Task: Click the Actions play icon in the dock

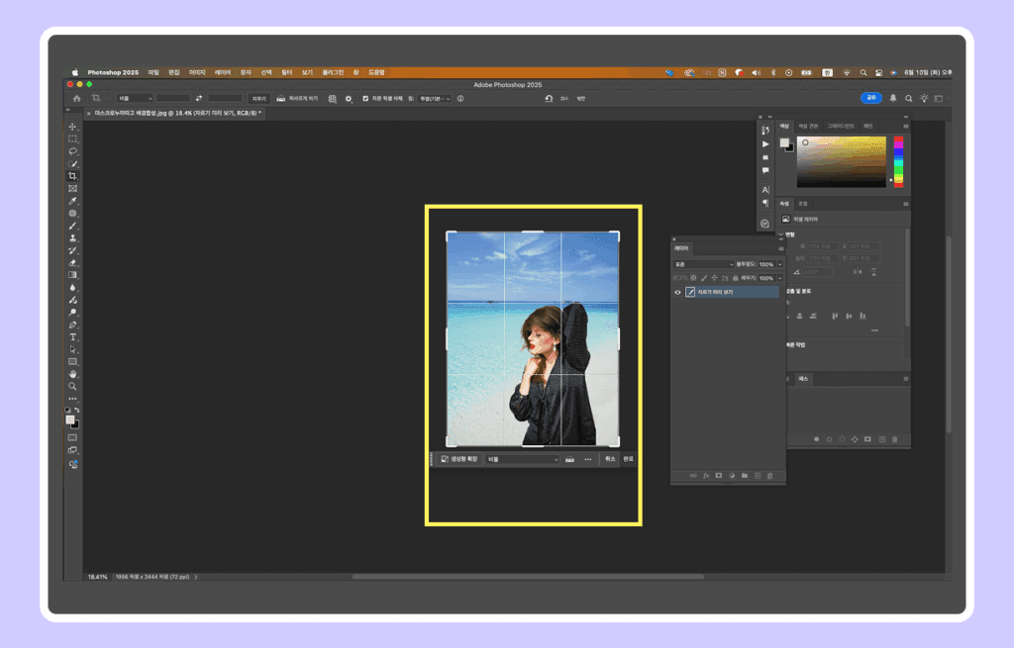Action: (x=765, y=144)
